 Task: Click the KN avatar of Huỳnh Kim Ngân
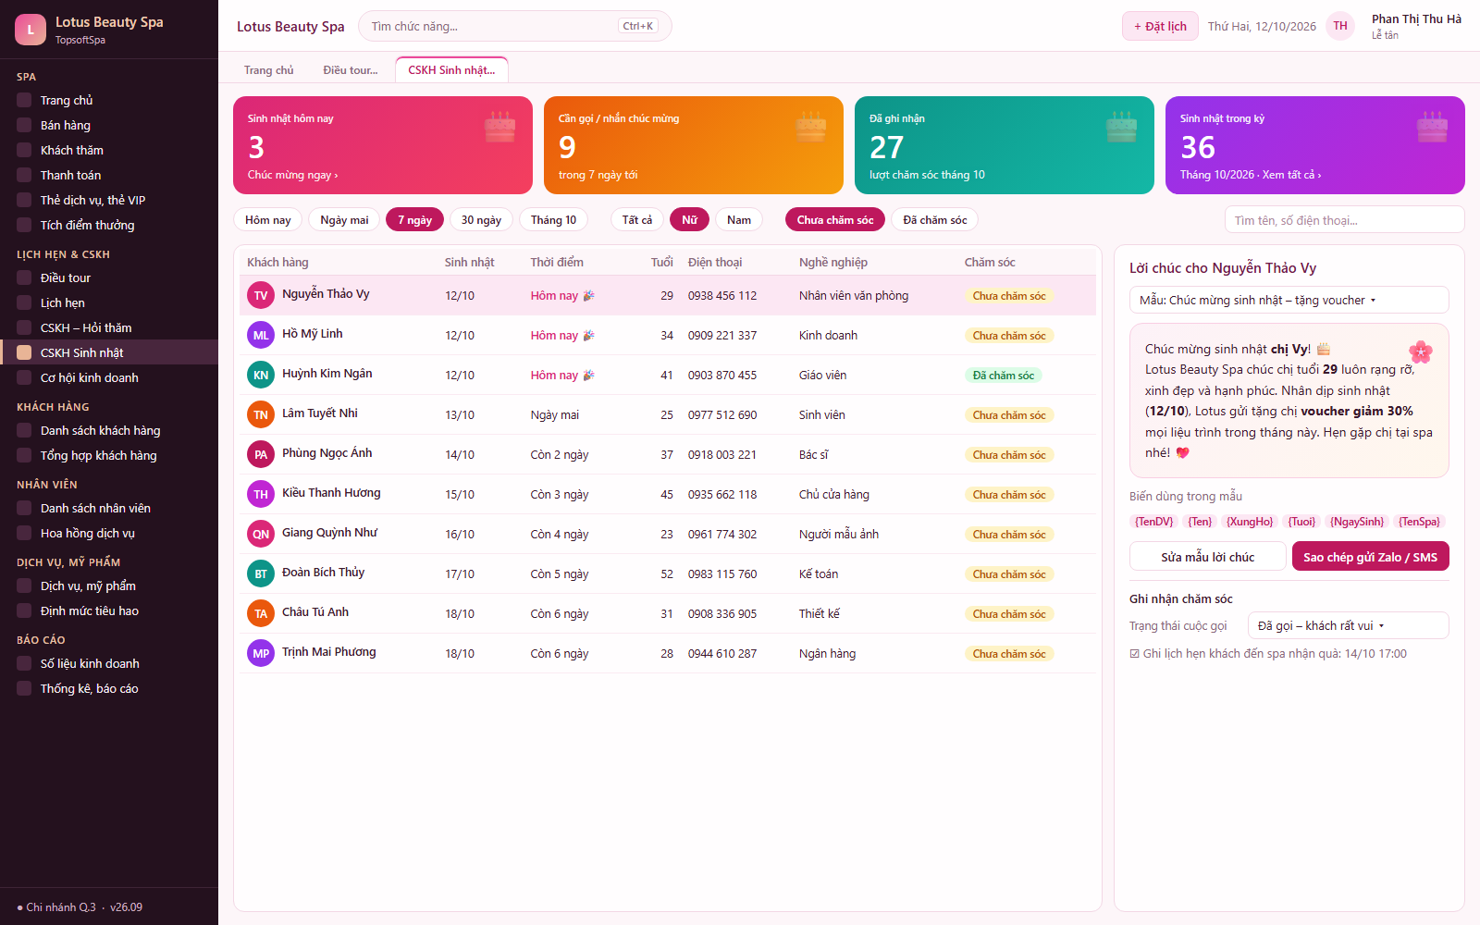(261, 376)
